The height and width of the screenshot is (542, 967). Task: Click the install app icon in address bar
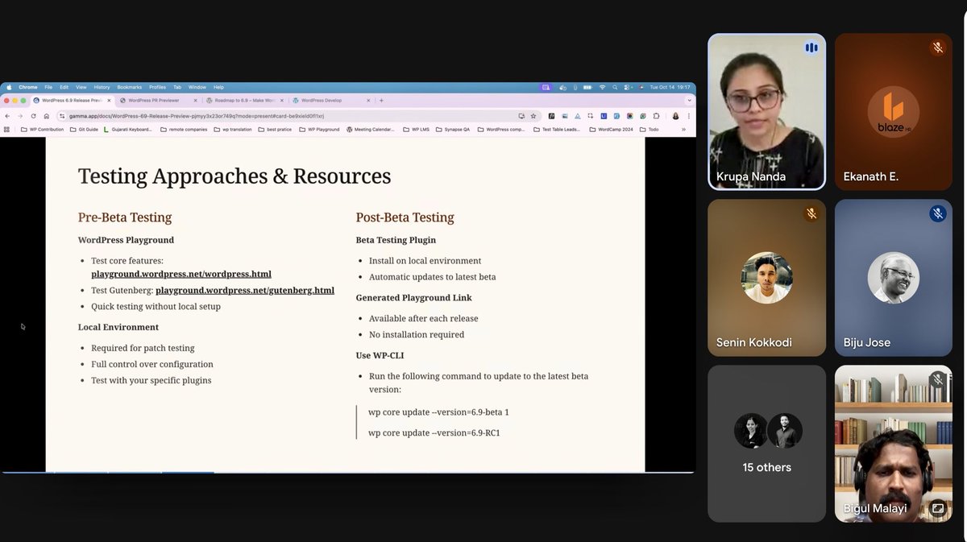[521, 116]
